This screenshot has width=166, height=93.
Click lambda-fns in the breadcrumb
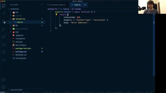pyautogui.click(x=52, y=9)
